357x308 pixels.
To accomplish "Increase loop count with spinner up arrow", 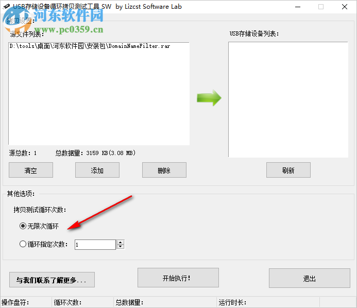I will coord(121,243).
